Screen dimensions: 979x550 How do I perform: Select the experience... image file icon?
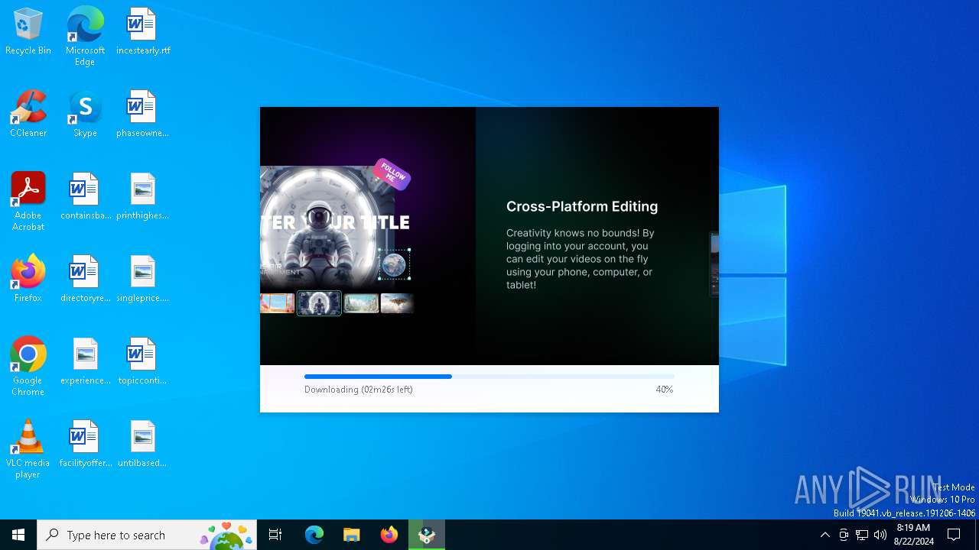point(85,362)
